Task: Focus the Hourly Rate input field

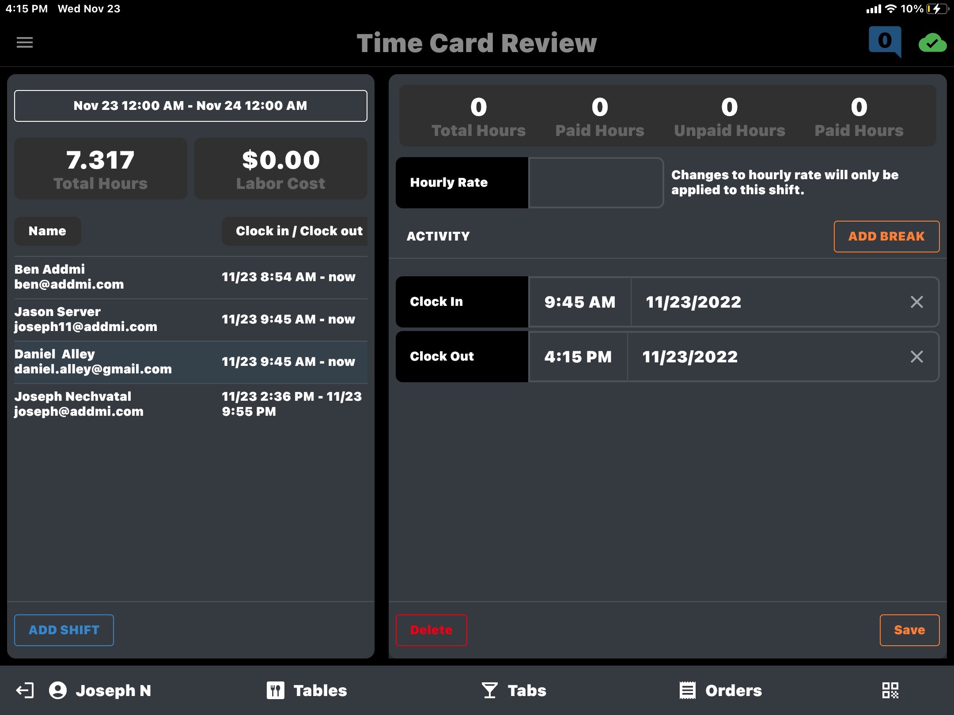Action: click(x=595, y=183)
